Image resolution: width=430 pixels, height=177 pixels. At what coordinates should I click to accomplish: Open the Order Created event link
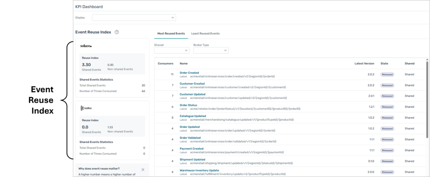click(189, 73)
